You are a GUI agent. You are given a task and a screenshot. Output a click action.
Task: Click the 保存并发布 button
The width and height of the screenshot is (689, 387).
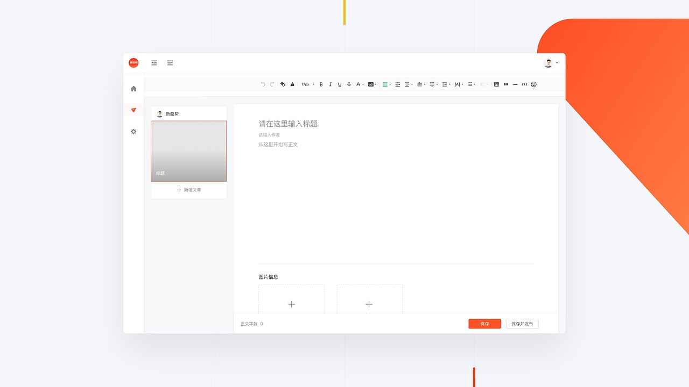522,324
